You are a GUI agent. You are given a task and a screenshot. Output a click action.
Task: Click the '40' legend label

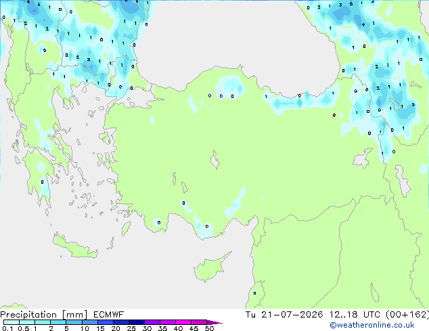178,328
